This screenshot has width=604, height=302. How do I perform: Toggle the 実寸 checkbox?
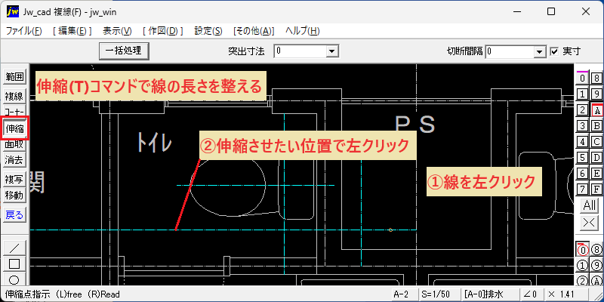(x=554, y=51)
